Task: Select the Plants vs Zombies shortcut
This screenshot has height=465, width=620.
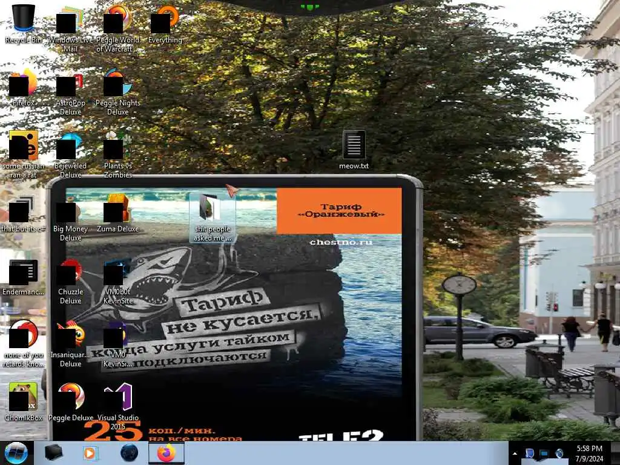Action: pyautogui.click(x=117, y=155)
